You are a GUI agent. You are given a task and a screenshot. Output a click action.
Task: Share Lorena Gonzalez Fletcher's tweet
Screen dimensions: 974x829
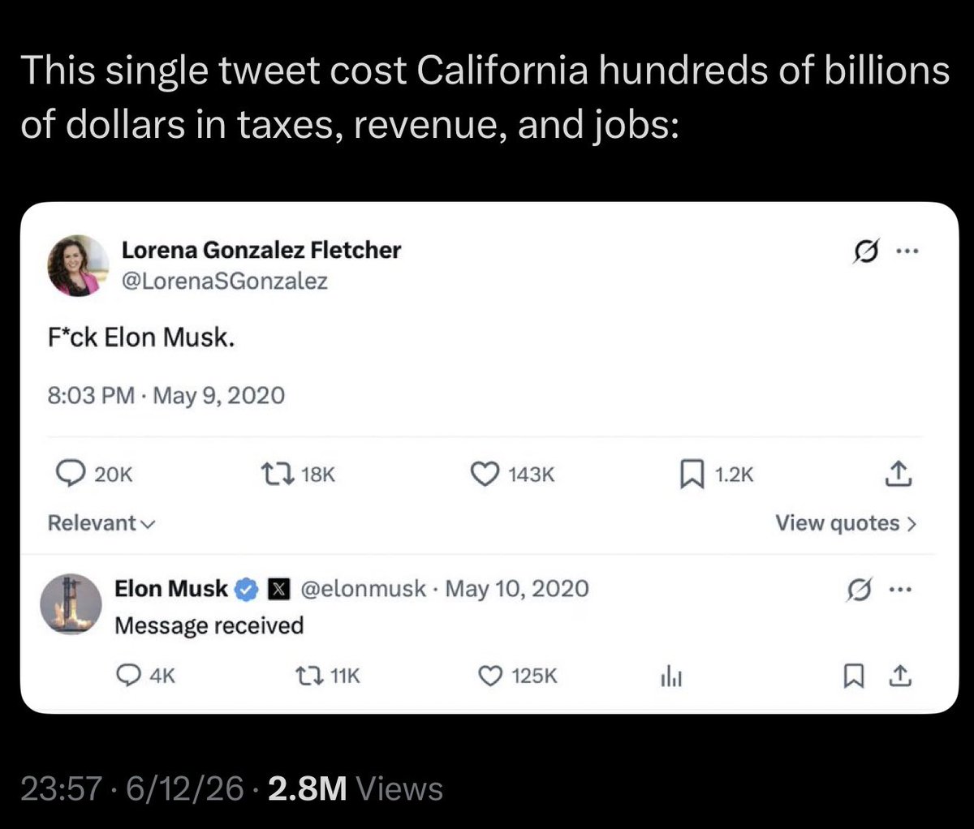[x=899, y=474]
